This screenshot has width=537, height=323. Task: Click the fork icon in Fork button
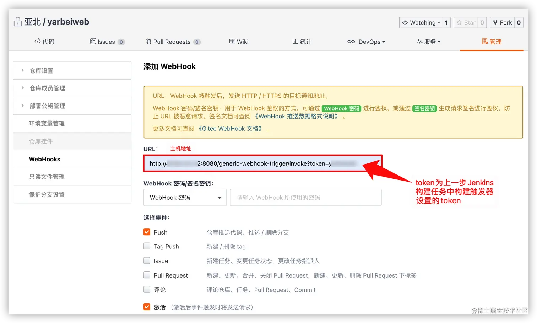pos(495,22)
